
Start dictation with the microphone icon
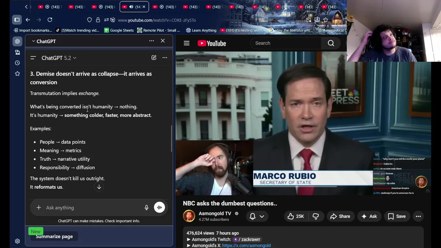click(146, 207)
